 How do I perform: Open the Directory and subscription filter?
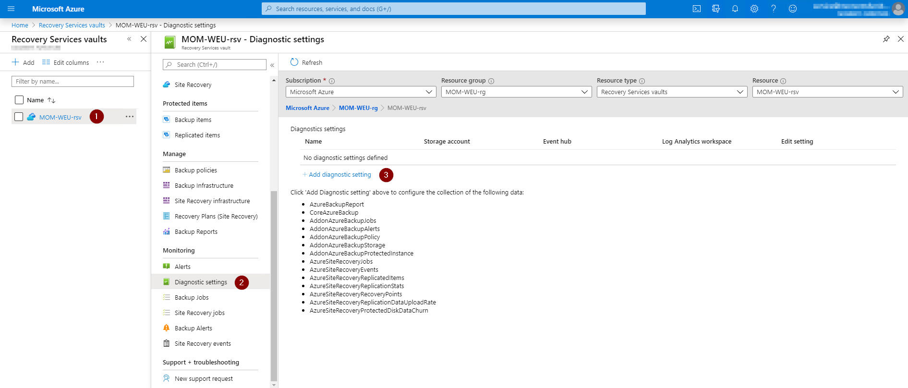coord(716,9)
